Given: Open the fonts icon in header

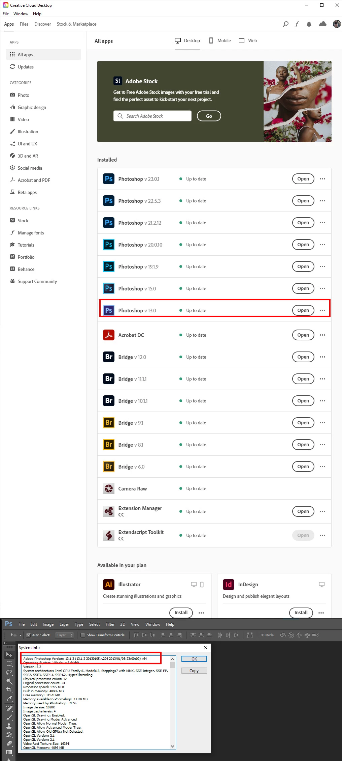Looking at the screenshot, I should point(297,24).
